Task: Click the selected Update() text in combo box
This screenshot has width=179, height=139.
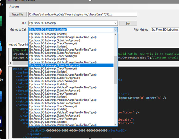Action: point(48,30)
